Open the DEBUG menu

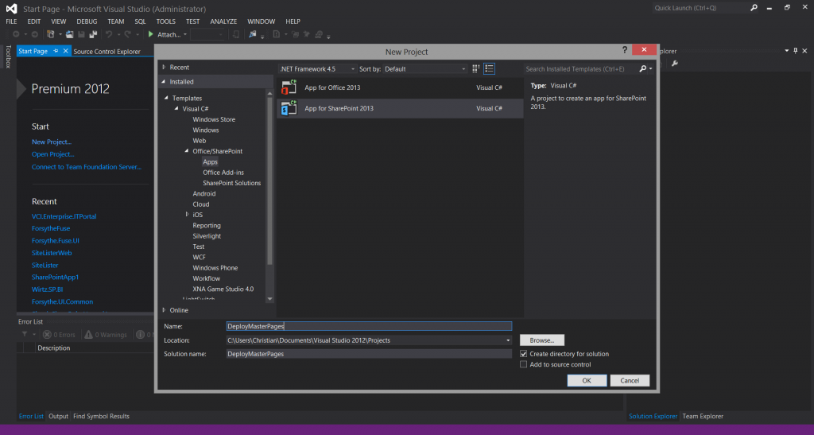coord(87,21)
